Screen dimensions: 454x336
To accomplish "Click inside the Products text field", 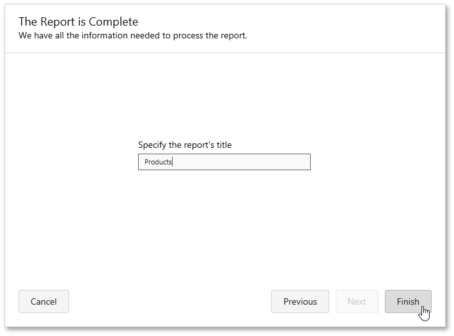I will (x=224, y=162).
